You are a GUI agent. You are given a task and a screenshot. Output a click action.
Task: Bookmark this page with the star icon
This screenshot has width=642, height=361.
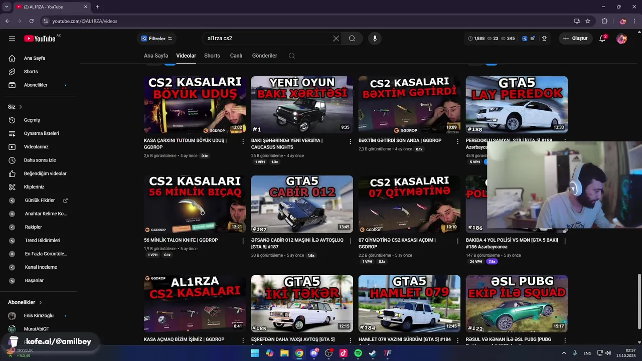pyautogui.click(x=588, y=21)
